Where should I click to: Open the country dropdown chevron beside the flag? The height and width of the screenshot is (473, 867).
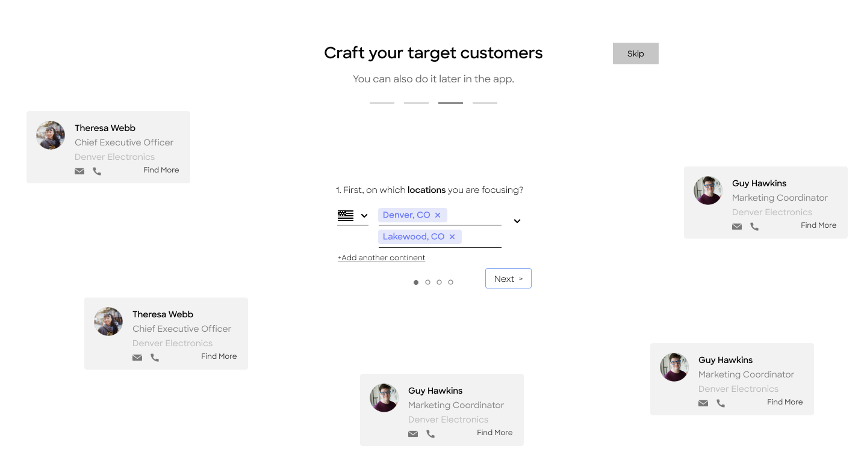point(364,216)
